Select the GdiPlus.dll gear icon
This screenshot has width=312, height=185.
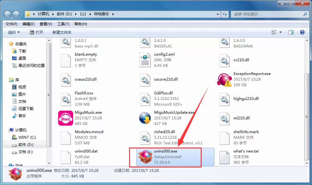coord(145,99)
